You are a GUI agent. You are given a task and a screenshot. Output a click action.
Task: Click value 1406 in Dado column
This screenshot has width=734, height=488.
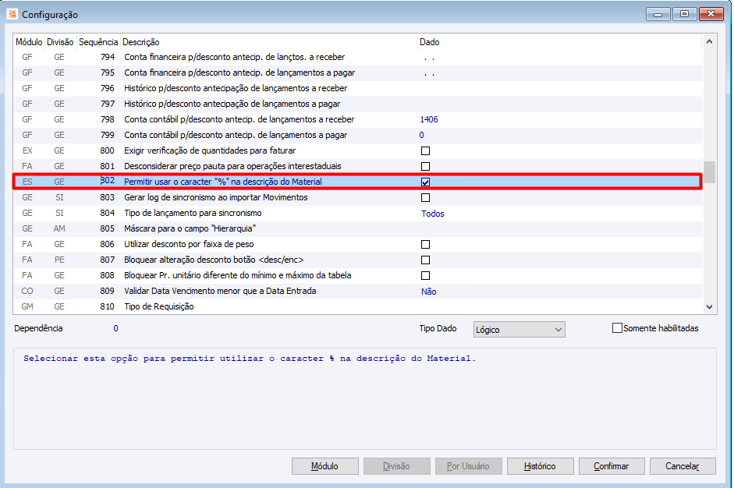[429, 119]
